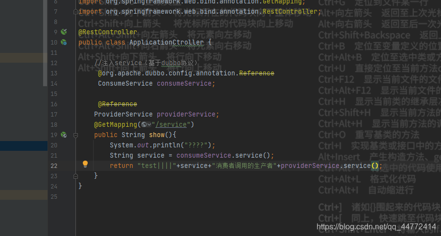Click the consumeService field declaration name
Screen dimensions: 441x236
[x=184, y=83]
